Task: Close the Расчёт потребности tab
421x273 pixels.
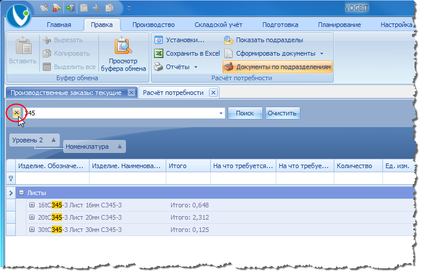Action: tap(213, 93)
